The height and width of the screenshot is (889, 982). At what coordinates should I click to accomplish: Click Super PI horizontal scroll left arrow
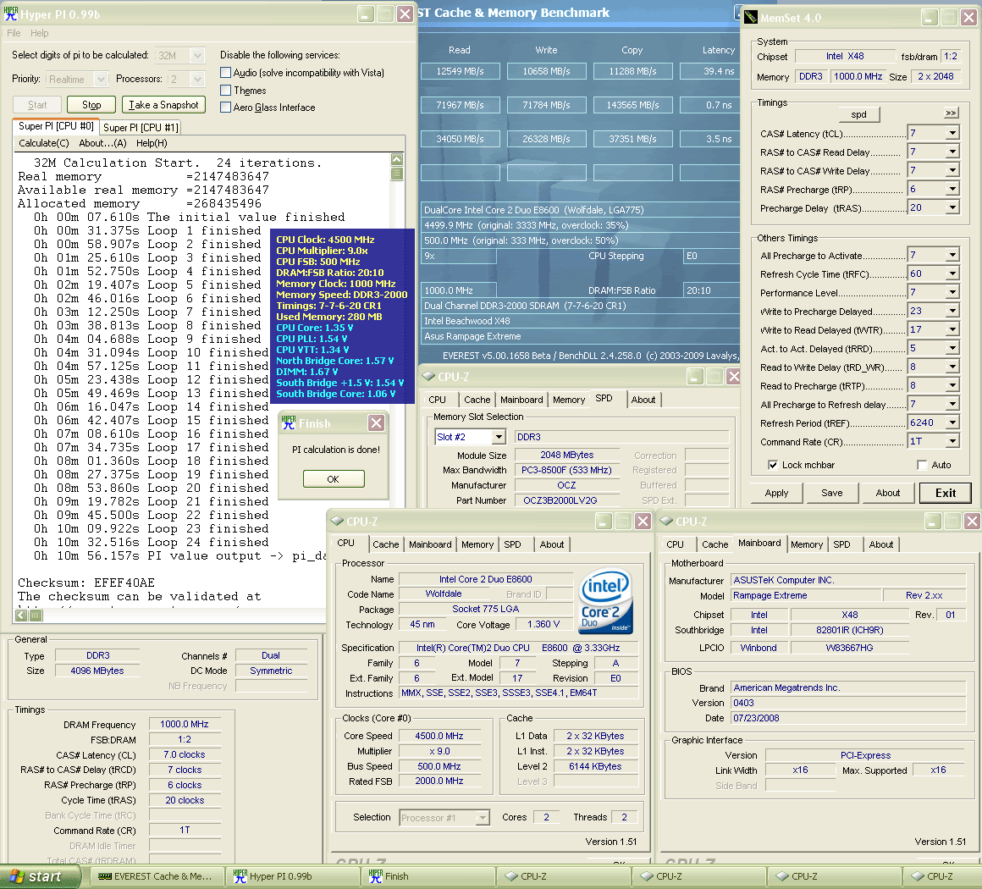[x=21, y=616]
